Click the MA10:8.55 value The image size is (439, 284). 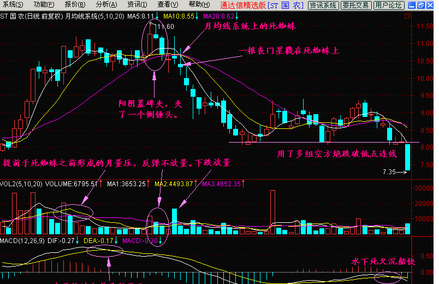click(x=179, y=16)
